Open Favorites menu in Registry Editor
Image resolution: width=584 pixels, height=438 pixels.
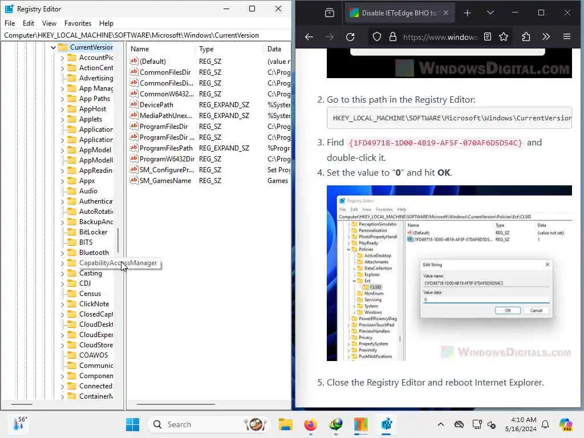click(x=78, y=23)
